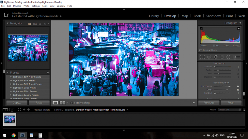The height and width of the screenshot is (139, 248).
Task: Add a new preset with plus icon
Action: pos(48,72)
